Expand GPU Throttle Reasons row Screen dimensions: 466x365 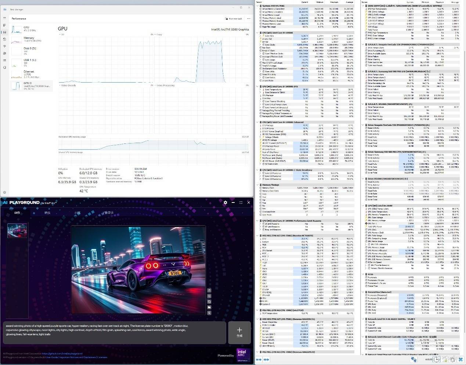pos(366,265)
